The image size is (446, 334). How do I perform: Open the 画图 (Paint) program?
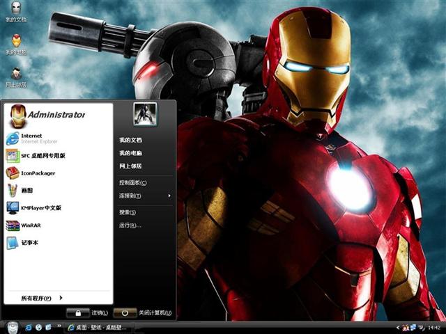pos(28,191)
